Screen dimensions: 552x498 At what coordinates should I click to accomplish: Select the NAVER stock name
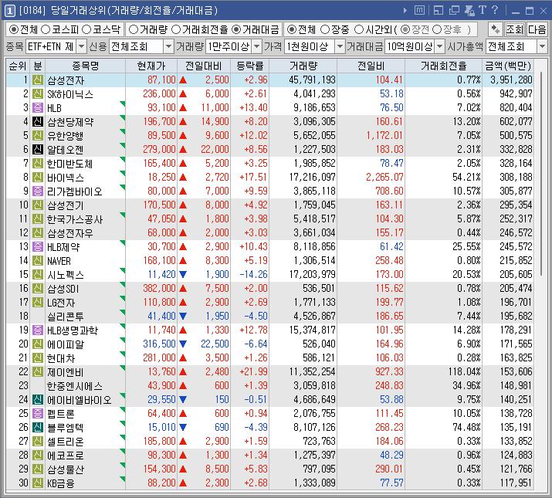tap(59, 261)
